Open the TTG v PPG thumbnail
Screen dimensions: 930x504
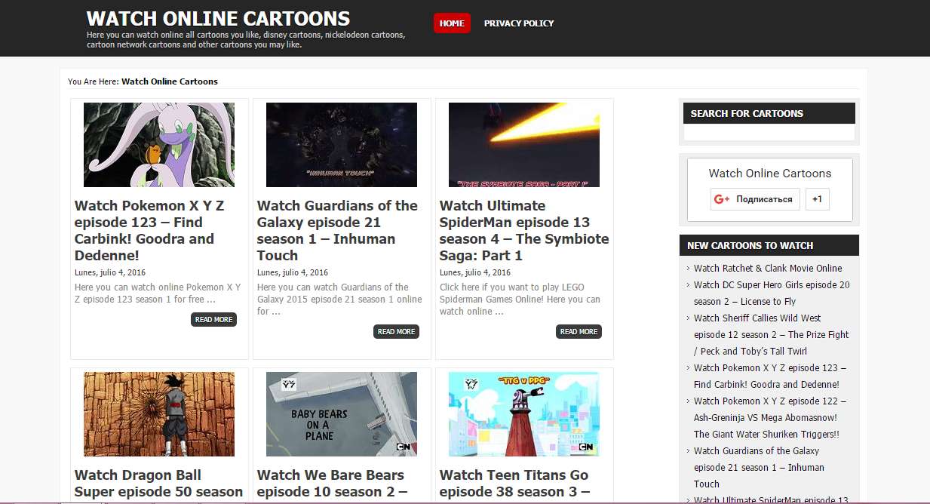coord(524,414)
